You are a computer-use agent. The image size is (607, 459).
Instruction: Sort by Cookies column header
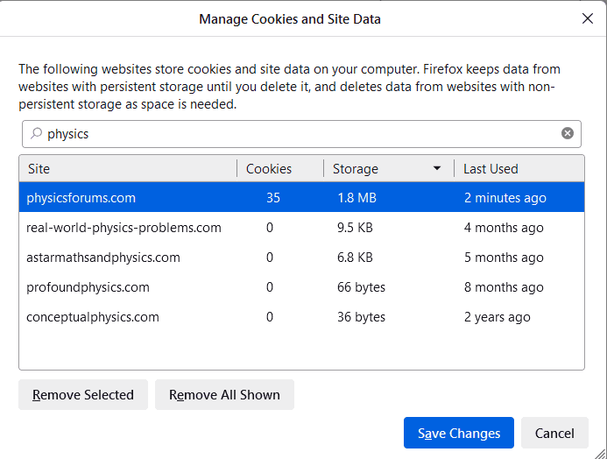click(x=280, y=169)
